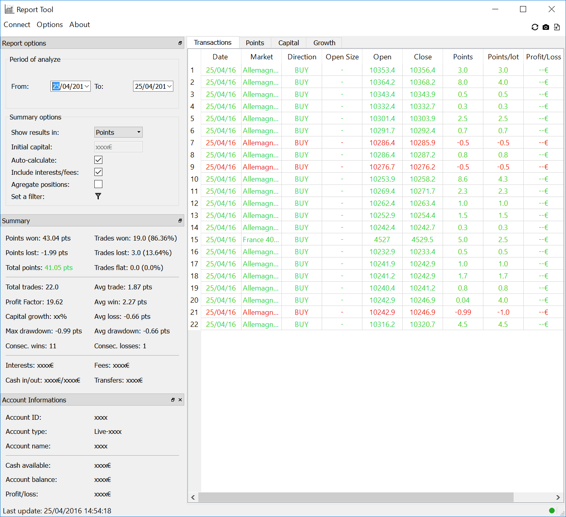
Task: Open the From date dropdown
Action: pos(87,86)
